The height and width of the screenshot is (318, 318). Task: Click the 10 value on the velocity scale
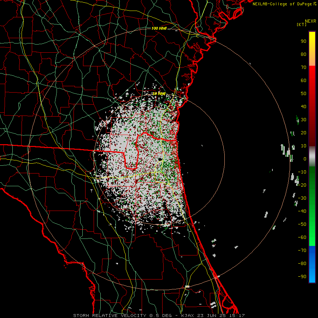click(x=304, y=146)
